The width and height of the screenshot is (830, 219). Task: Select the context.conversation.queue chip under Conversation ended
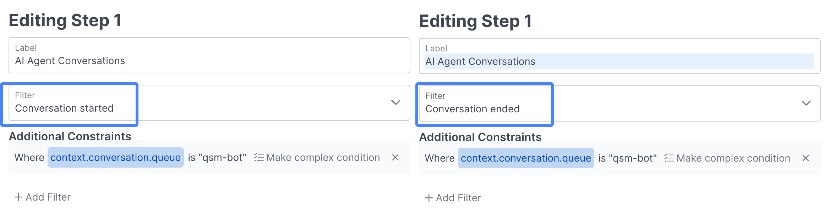526,158
